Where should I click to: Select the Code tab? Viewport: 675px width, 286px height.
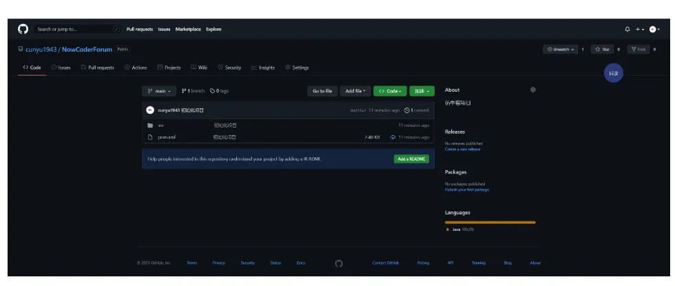pyautogui.click(x=32, y=68)
